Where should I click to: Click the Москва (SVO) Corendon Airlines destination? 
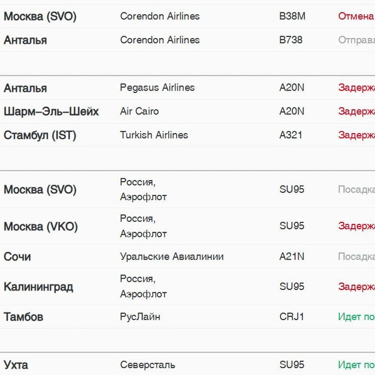coord(40,16)
